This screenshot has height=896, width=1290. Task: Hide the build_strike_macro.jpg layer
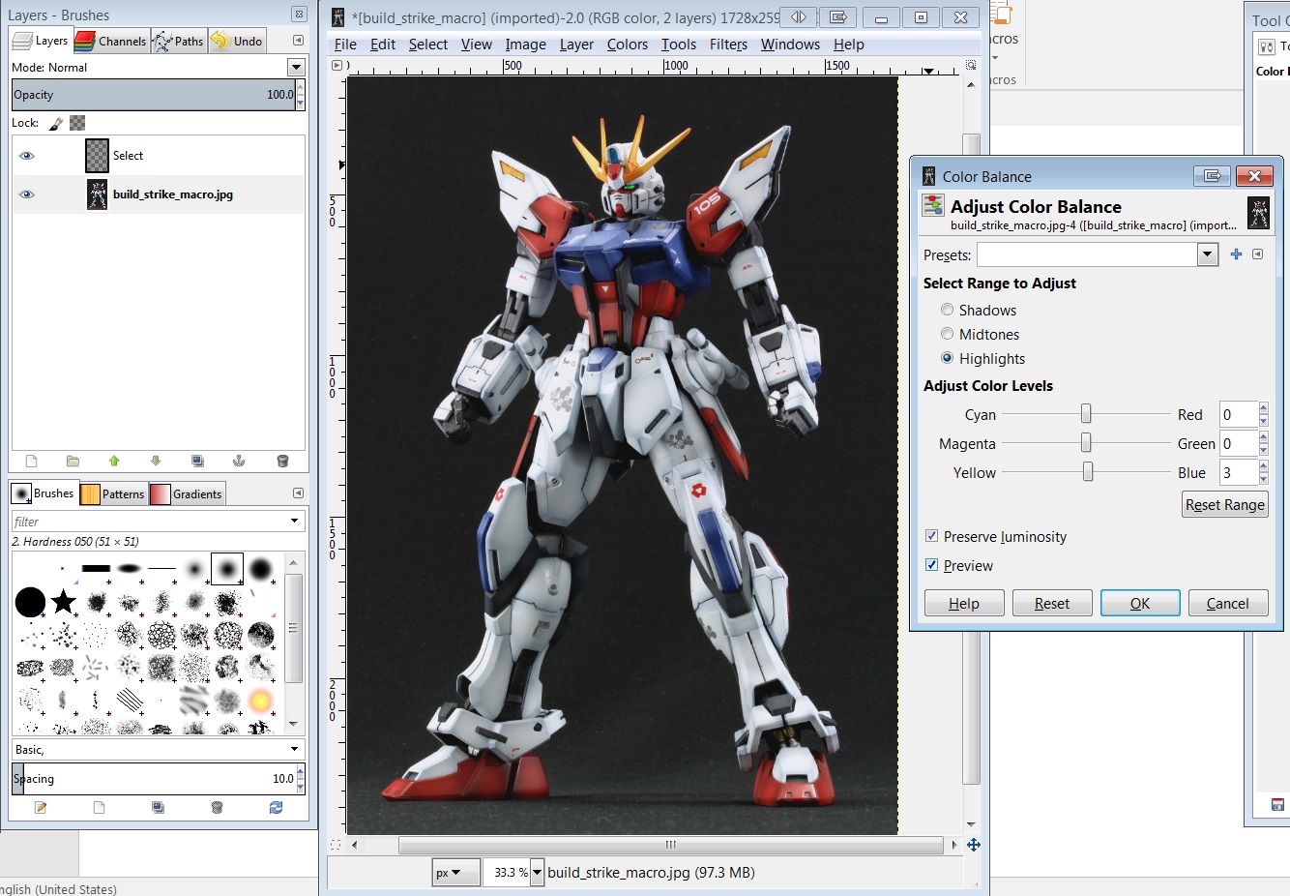point(27,194)
